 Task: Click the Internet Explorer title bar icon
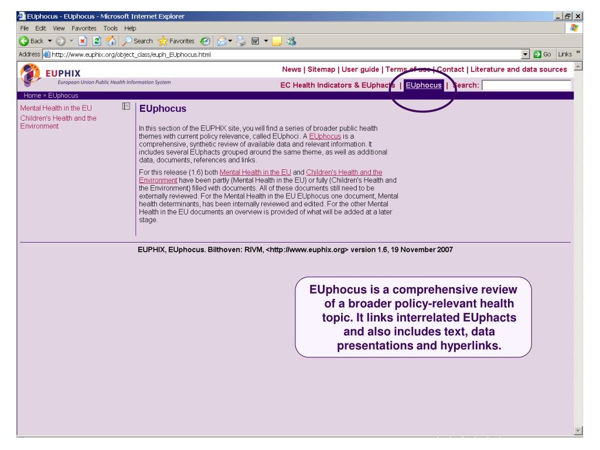(x=22, y=16)
